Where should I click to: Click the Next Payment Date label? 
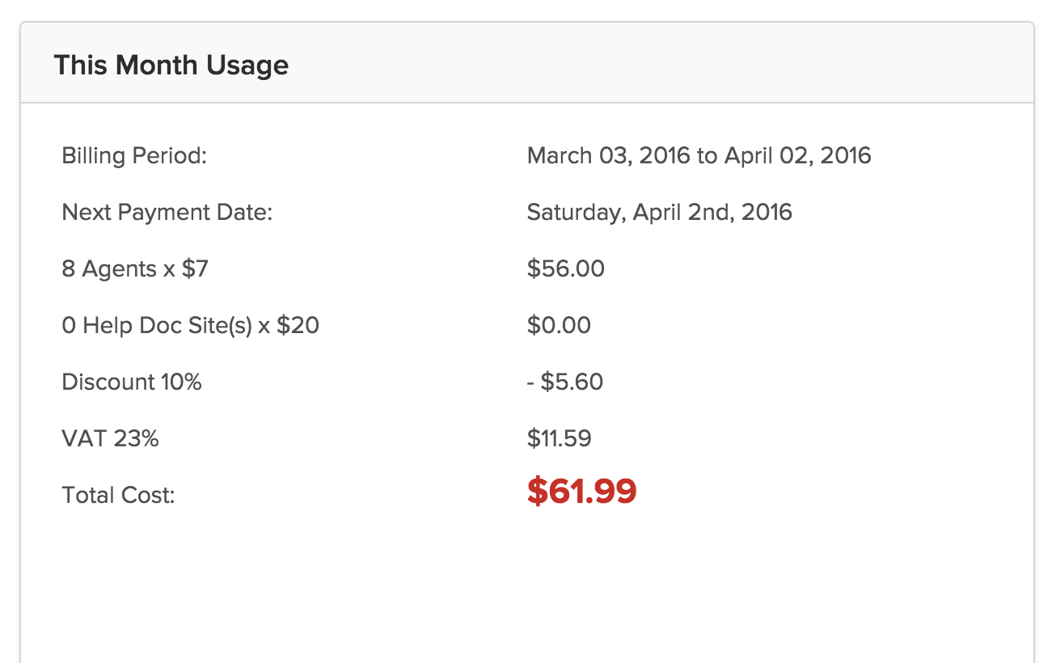tap(167, 213)
